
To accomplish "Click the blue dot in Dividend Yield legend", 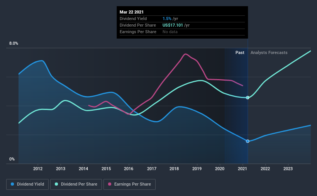I will click(12, 184).
